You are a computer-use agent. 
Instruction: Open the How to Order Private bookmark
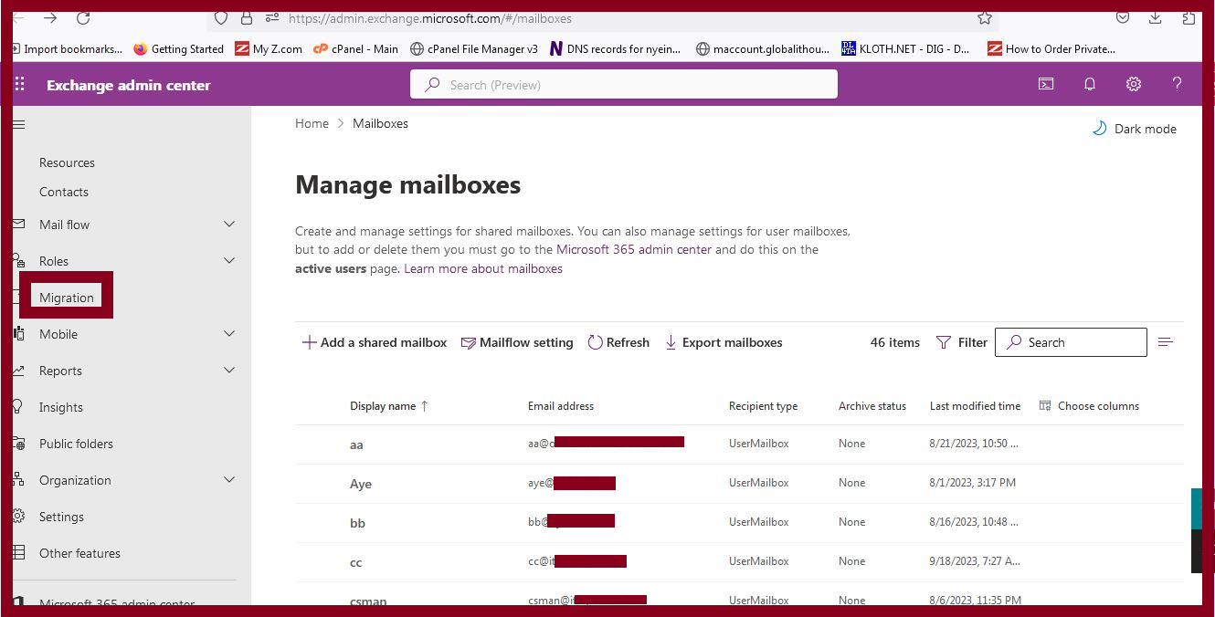(1052, 49)
